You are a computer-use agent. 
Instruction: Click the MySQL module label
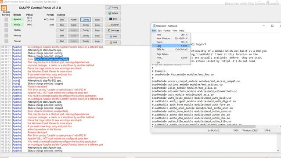tap(18, 25)
